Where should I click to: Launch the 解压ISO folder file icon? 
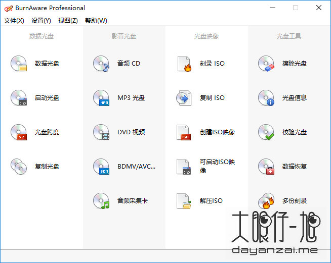coord(184,201)
